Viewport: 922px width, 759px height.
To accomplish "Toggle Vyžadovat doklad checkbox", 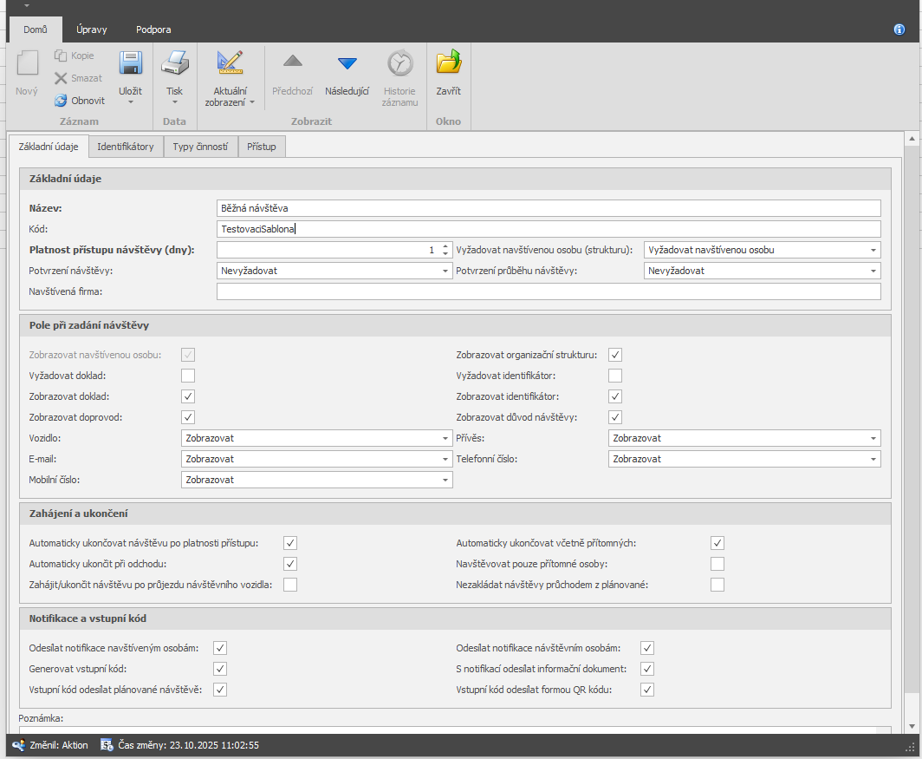I will pos(188,376).
